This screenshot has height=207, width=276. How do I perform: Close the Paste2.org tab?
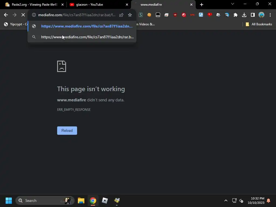[63, 5]
